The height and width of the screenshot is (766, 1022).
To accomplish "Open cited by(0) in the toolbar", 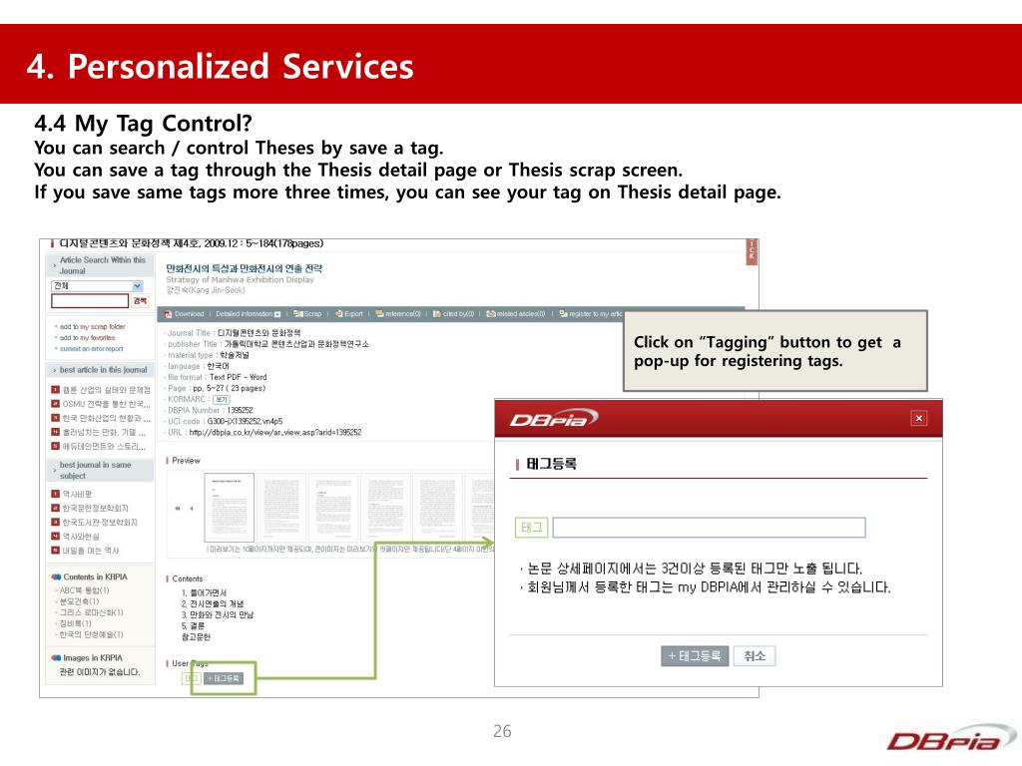I will coord(454,314).
